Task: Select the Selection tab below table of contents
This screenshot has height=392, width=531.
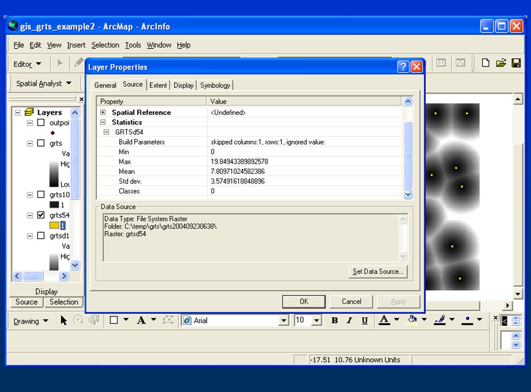Action: 63,302
